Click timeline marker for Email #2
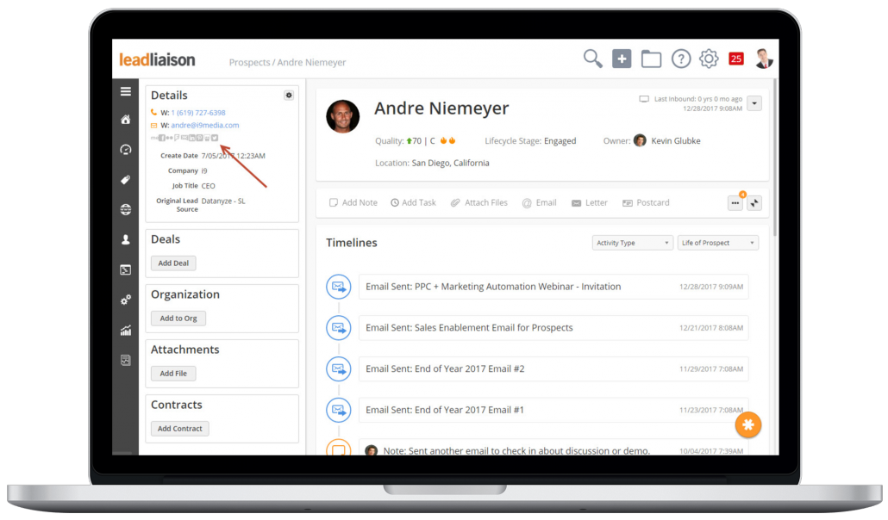 pyautogui.click(x=339, y=369)
